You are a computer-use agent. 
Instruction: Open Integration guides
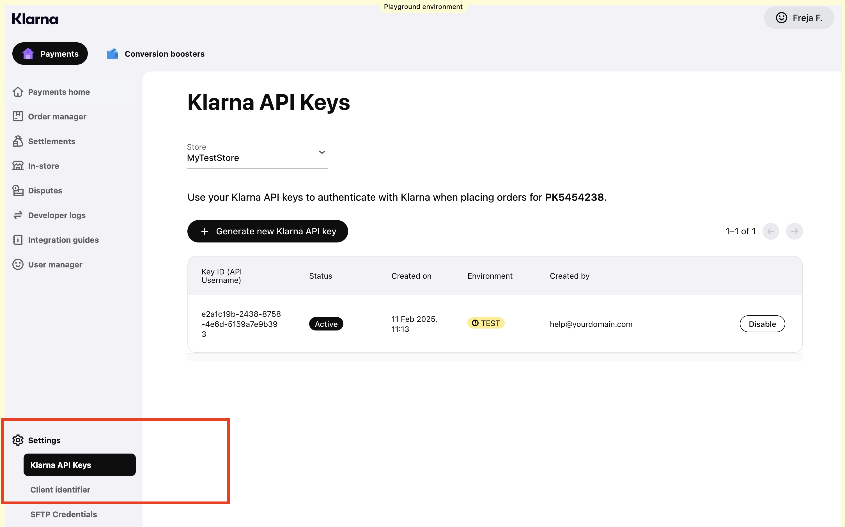(x=63, y=240)
